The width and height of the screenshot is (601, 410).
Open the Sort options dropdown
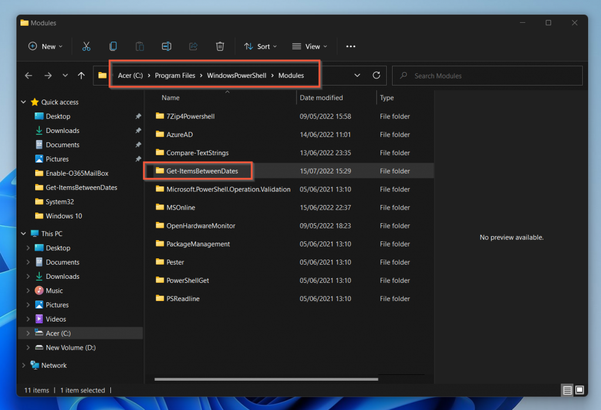(x=261, y=46)
